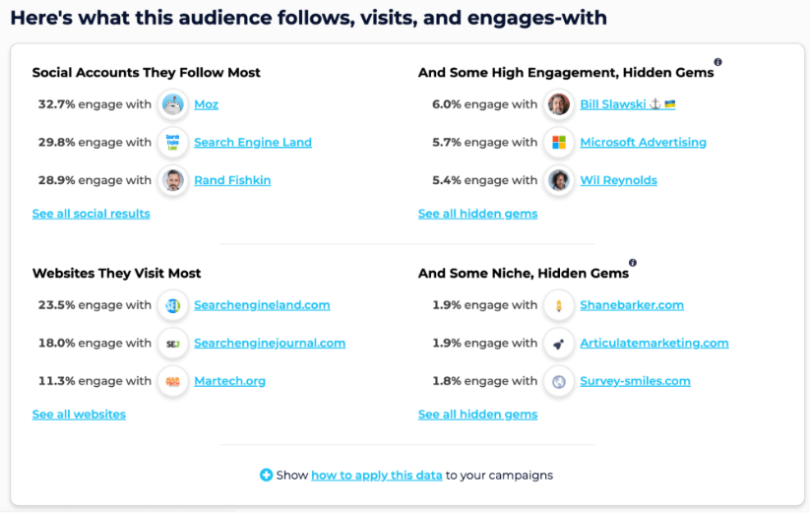Open the Searchenginejournal.com link
This screenshot has height=513, width=810.
[x=270, y=344]
